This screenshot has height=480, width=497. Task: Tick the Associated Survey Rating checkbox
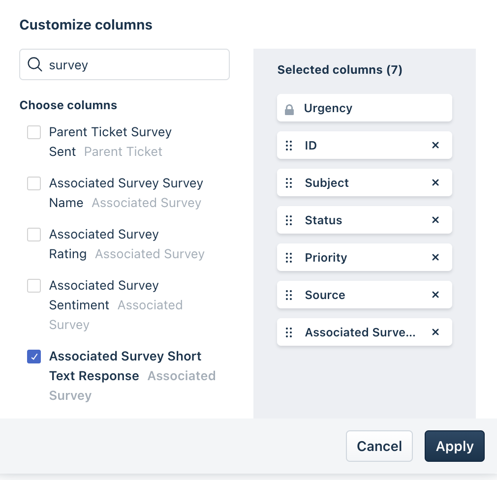click(34, 235)
